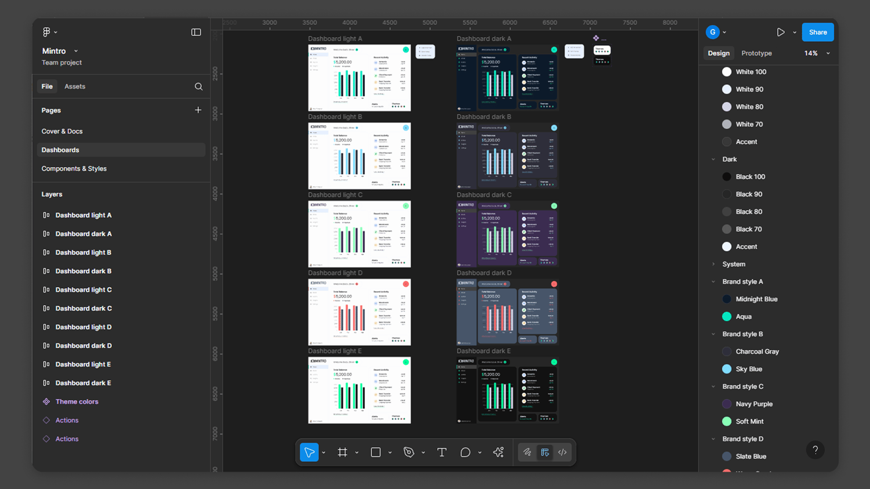The image size is (870, 489).
Task: Open the main menu dropdown arrow
Action: [x=56, y=32]
